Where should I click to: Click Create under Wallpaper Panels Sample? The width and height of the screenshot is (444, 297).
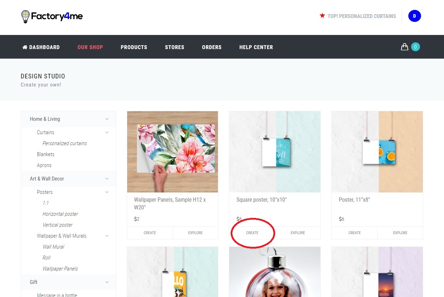click(150, 233)
